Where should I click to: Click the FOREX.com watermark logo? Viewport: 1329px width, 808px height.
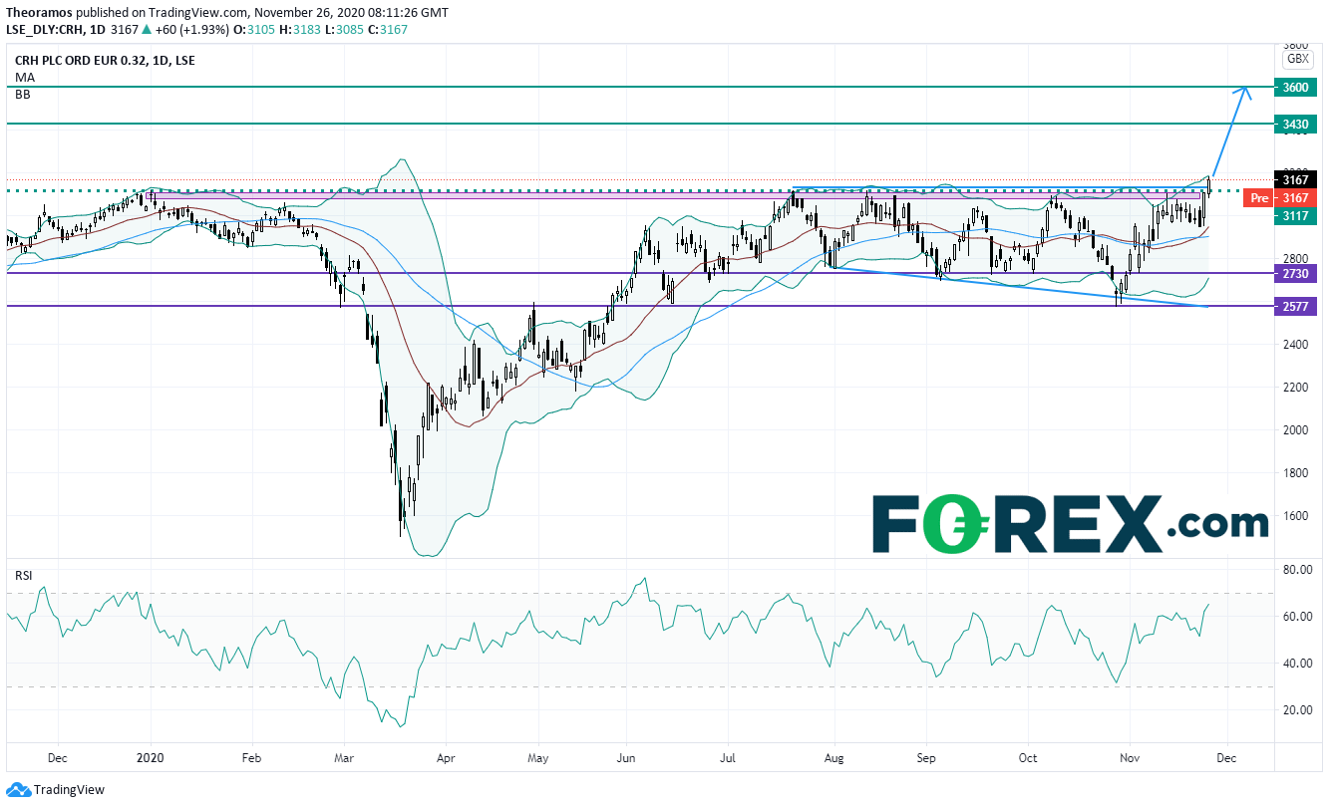[1070, 523]
